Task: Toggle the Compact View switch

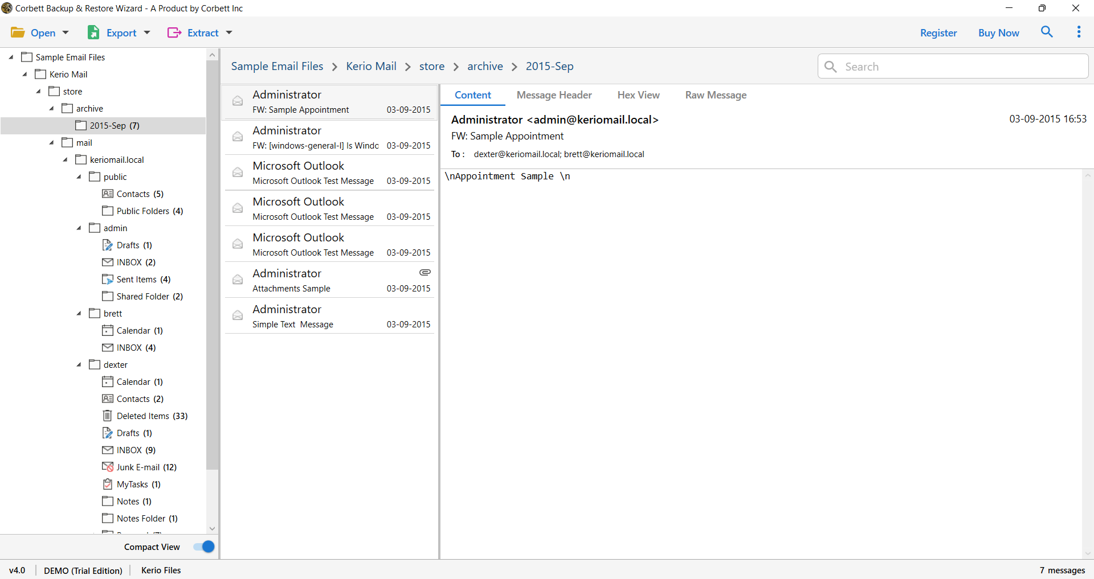Action: pos(204,547)
